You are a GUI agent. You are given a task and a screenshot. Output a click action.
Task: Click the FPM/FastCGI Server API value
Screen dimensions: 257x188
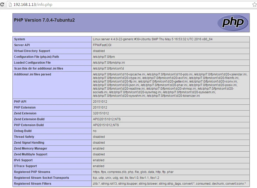coord(102,45)
